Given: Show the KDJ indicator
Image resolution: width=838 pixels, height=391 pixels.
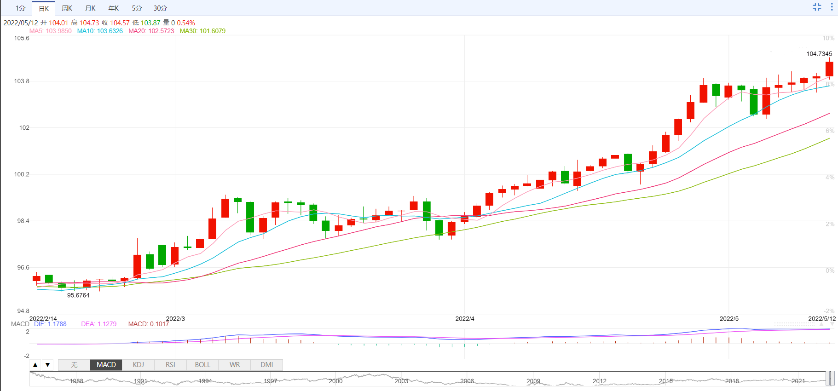Looking at the screenshot, I should tap(139, 365).
